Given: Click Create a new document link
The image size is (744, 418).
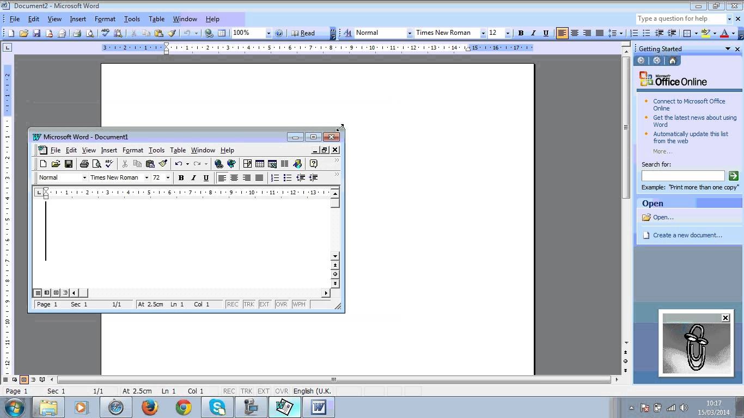Looking at the screenshot, I should tap(687, 235).
